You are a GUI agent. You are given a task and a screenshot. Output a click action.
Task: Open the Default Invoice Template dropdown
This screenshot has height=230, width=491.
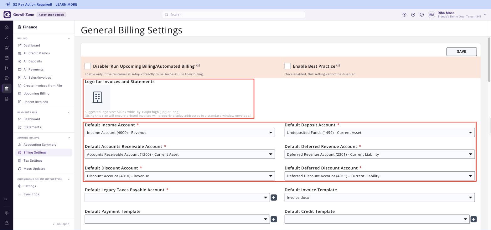coord(380,198)
